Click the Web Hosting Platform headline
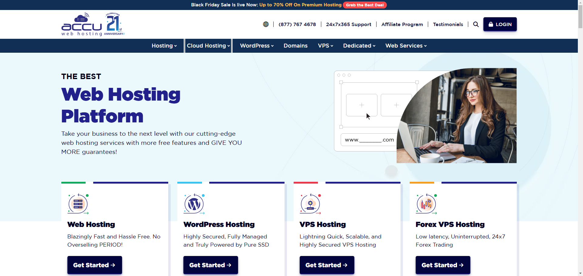 121,105
